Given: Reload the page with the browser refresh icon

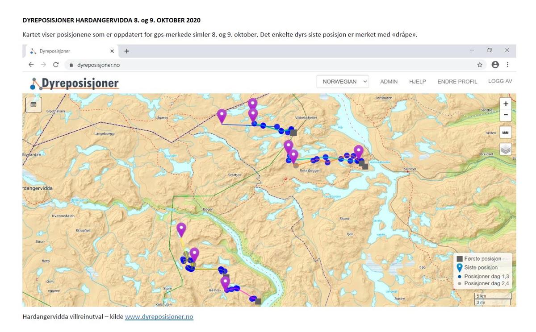Looking at the screenshot, I should point(56,65).
